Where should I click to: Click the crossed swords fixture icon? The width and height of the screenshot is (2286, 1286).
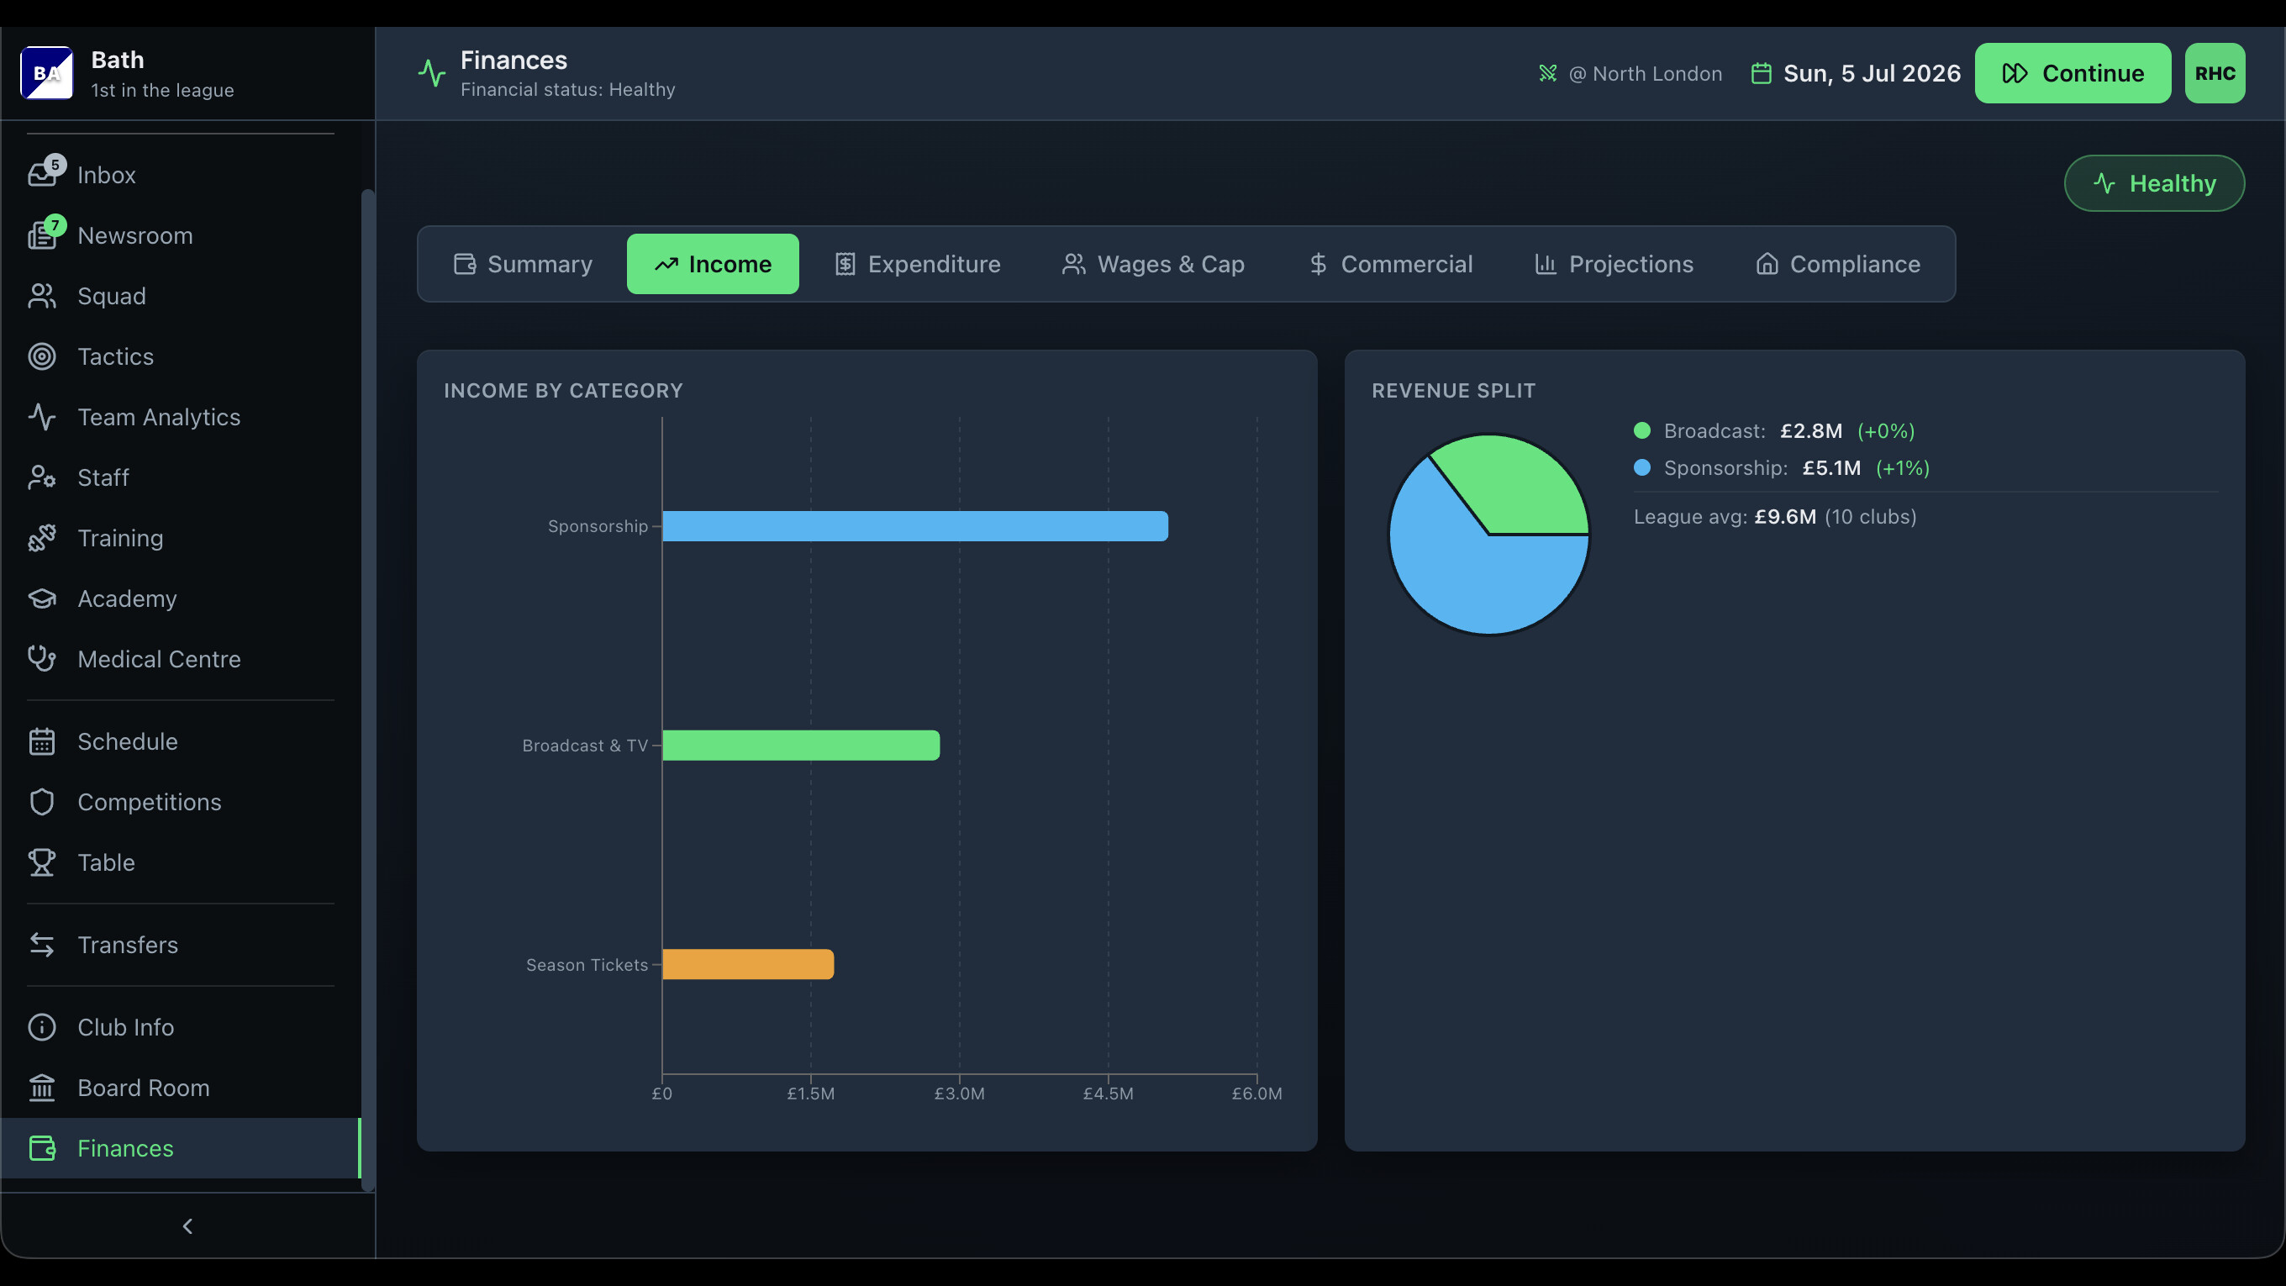[x=1547, y=73]
